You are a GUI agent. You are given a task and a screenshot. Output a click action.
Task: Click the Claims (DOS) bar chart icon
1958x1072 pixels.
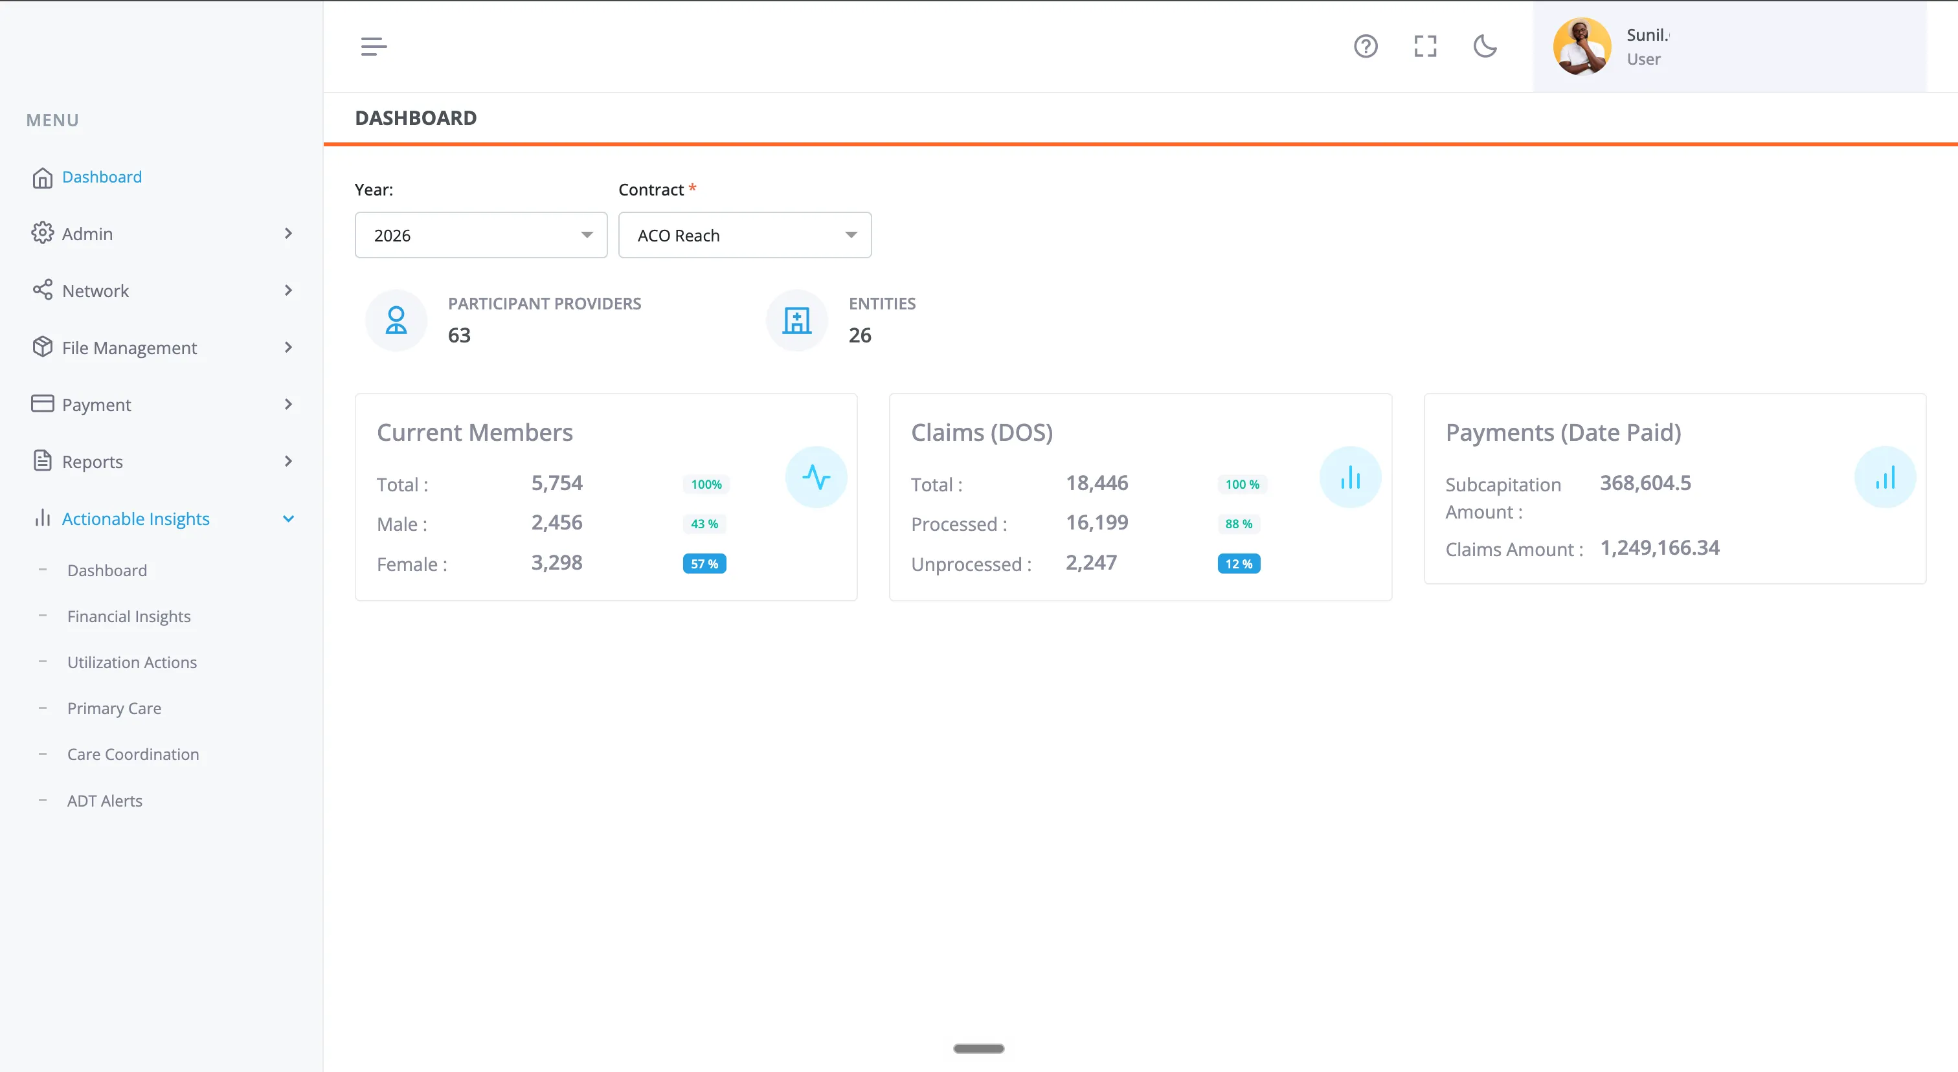[x=1350, y=477]
